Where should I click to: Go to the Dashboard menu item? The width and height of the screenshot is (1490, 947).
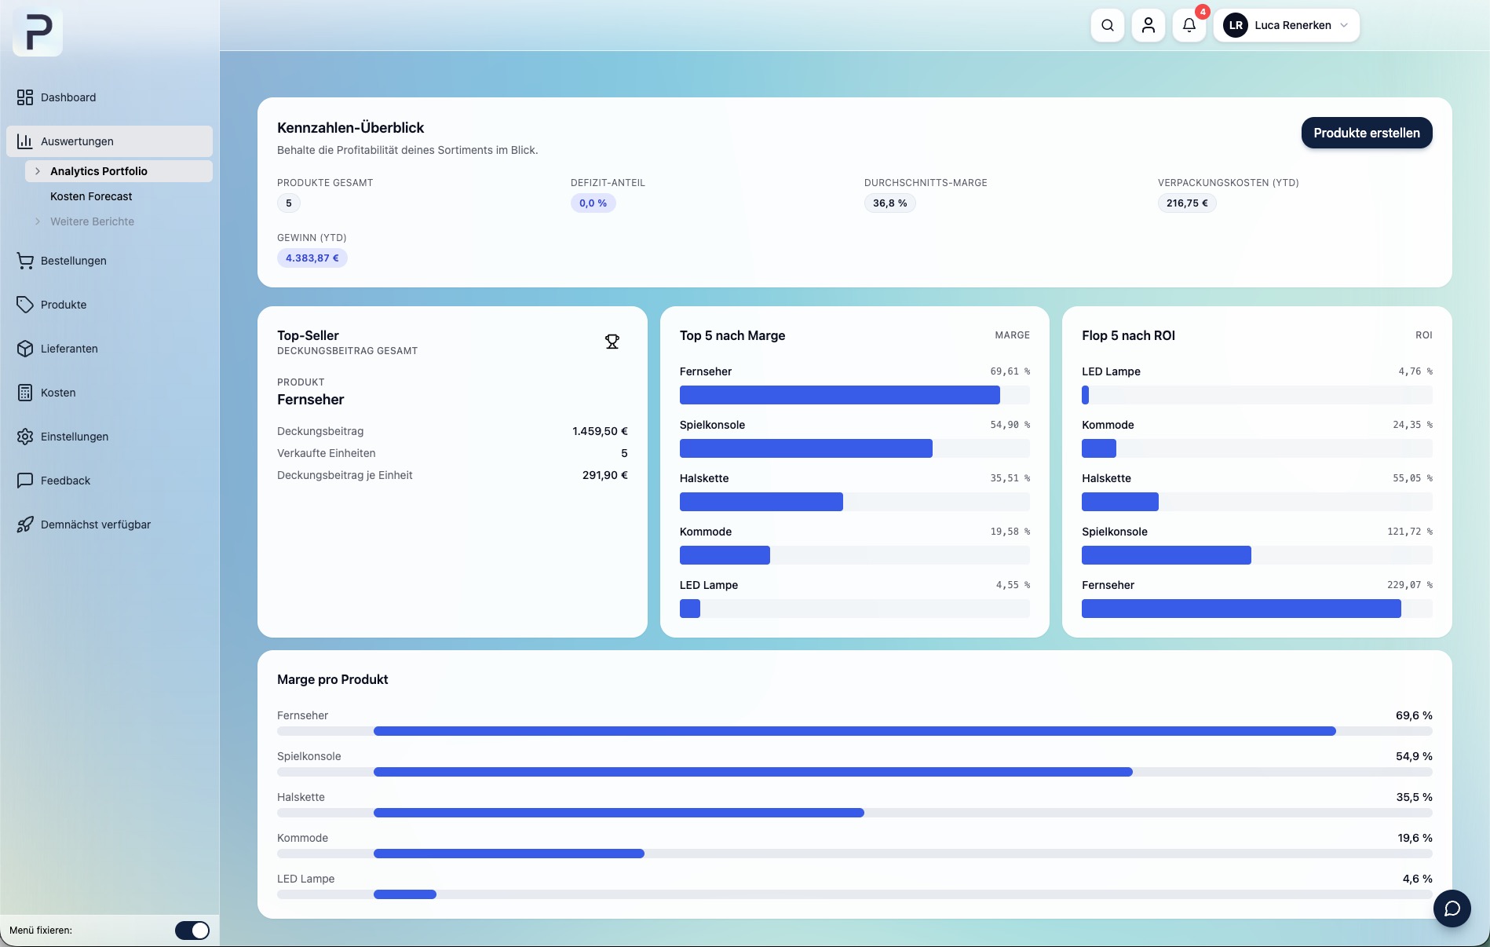68,97
